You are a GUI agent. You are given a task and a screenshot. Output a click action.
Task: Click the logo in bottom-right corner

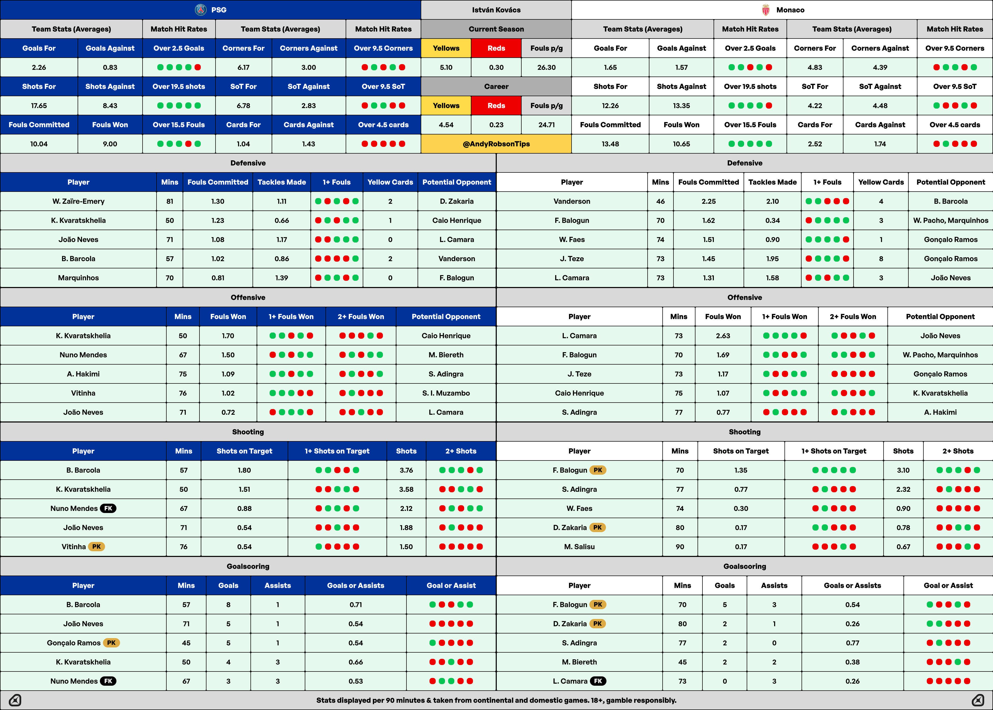pos(978,700)
